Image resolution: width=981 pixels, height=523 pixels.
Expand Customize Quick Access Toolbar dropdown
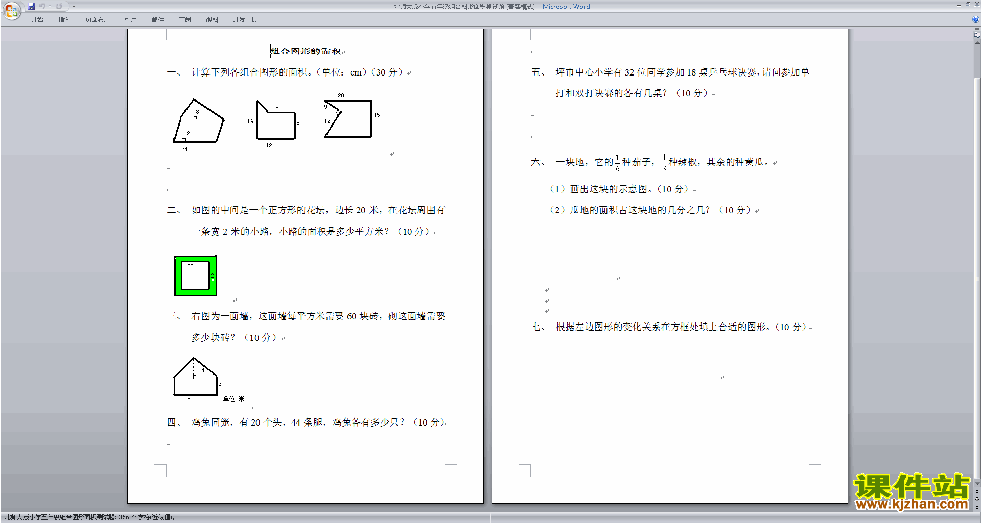[74, 6]
